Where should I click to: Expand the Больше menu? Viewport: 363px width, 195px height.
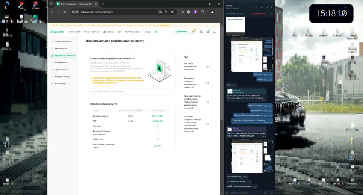pyautogui.click(x=147, y=32)
